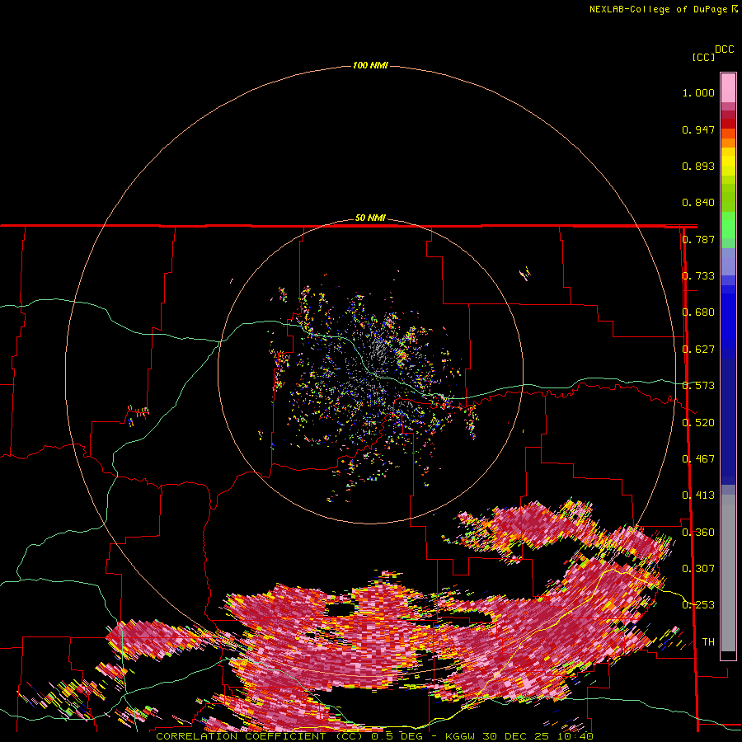Image resolution: width=742 pixels, height=742 pixels.
Task: Click the gray lower segment of the color bar
Action: [728, 573]
